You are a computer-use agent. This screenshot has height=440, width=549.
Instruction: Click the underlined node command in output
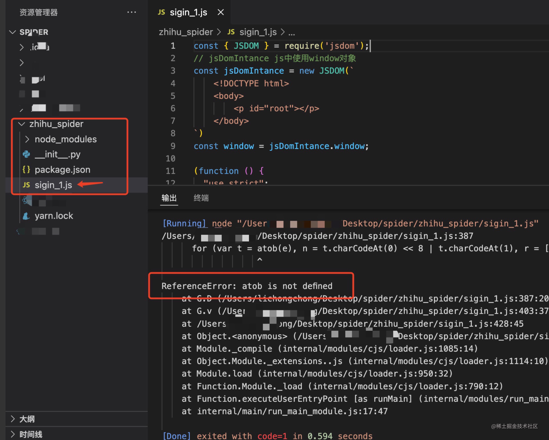pyautogui.click(x=222, y=223)
